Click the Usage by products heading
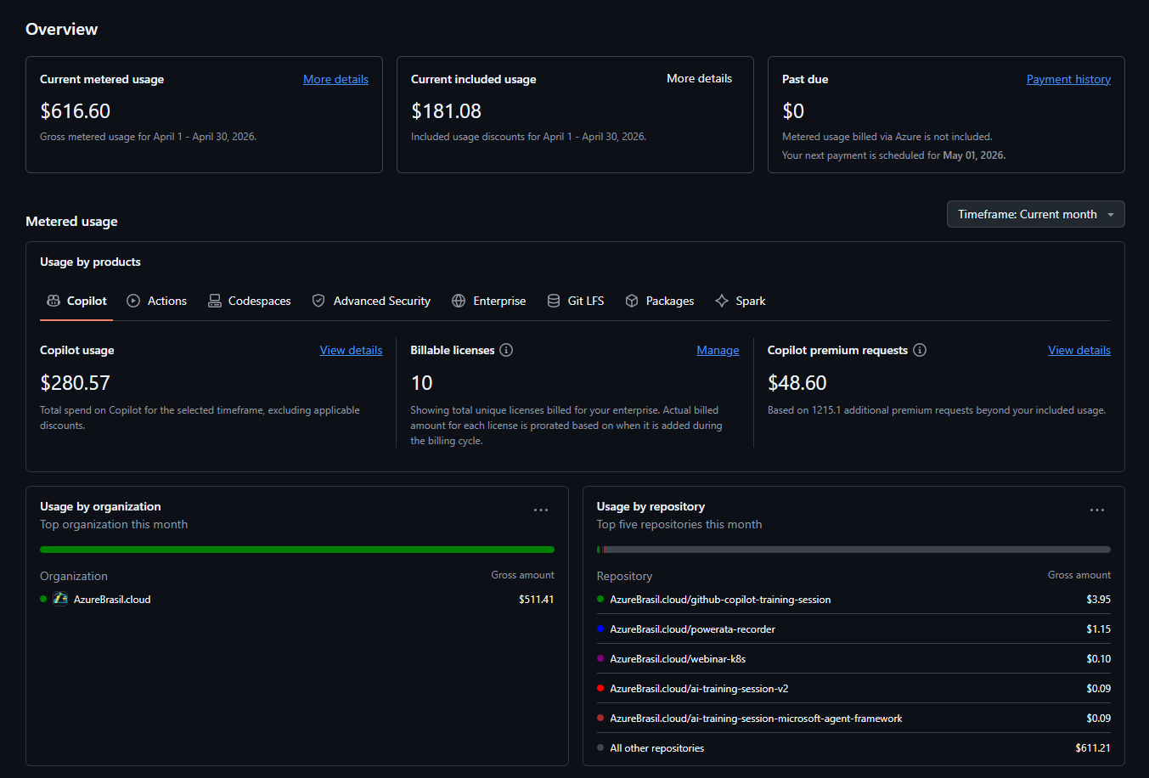1149x778 pixels. [x=90, y=262]
